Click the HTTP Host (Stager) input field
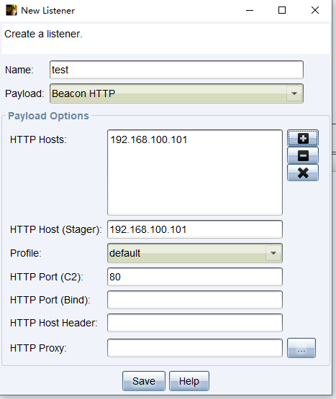336x399 pixels. click(195, 229)
